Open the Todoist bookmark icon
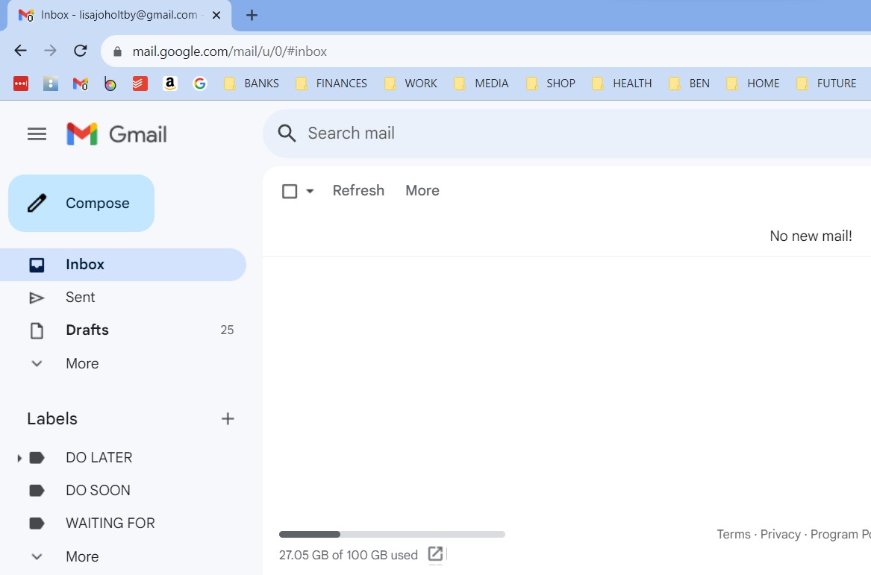871x575 pixels. click(140, 84)
